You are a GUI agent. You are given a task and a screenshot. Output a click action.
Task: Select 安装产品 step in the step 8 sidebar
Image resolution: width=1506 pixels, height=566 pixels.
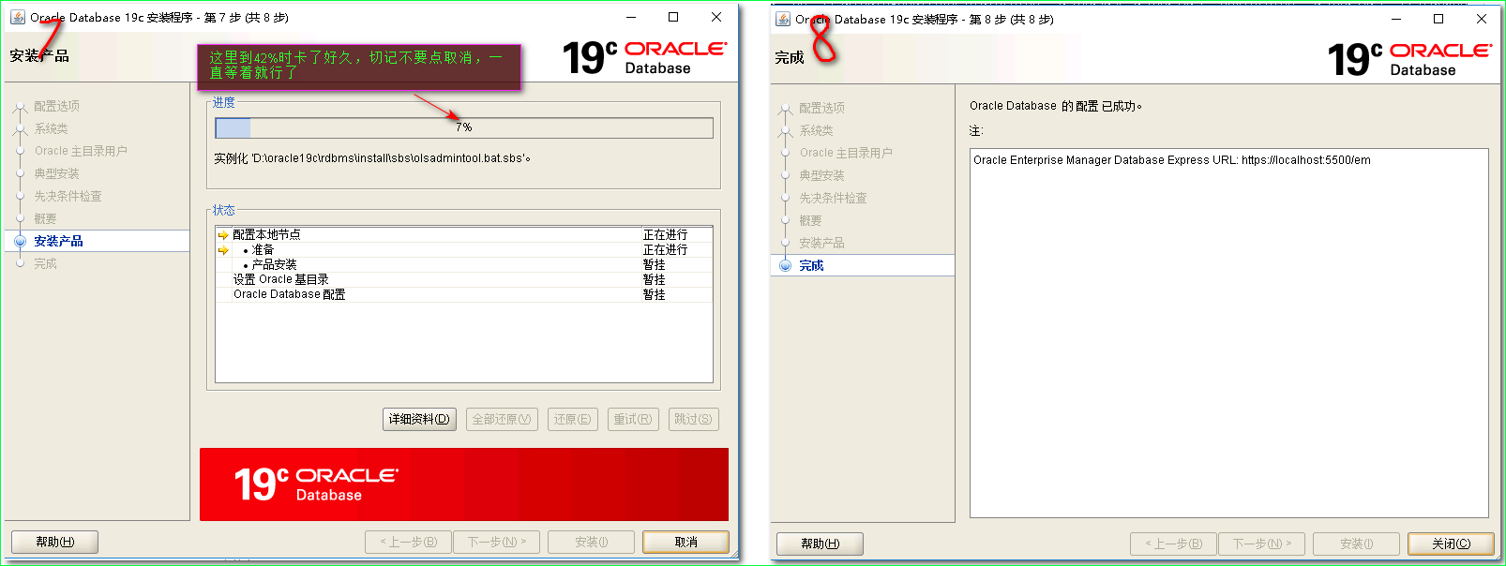pyautogui.click(x=822, y=243)
